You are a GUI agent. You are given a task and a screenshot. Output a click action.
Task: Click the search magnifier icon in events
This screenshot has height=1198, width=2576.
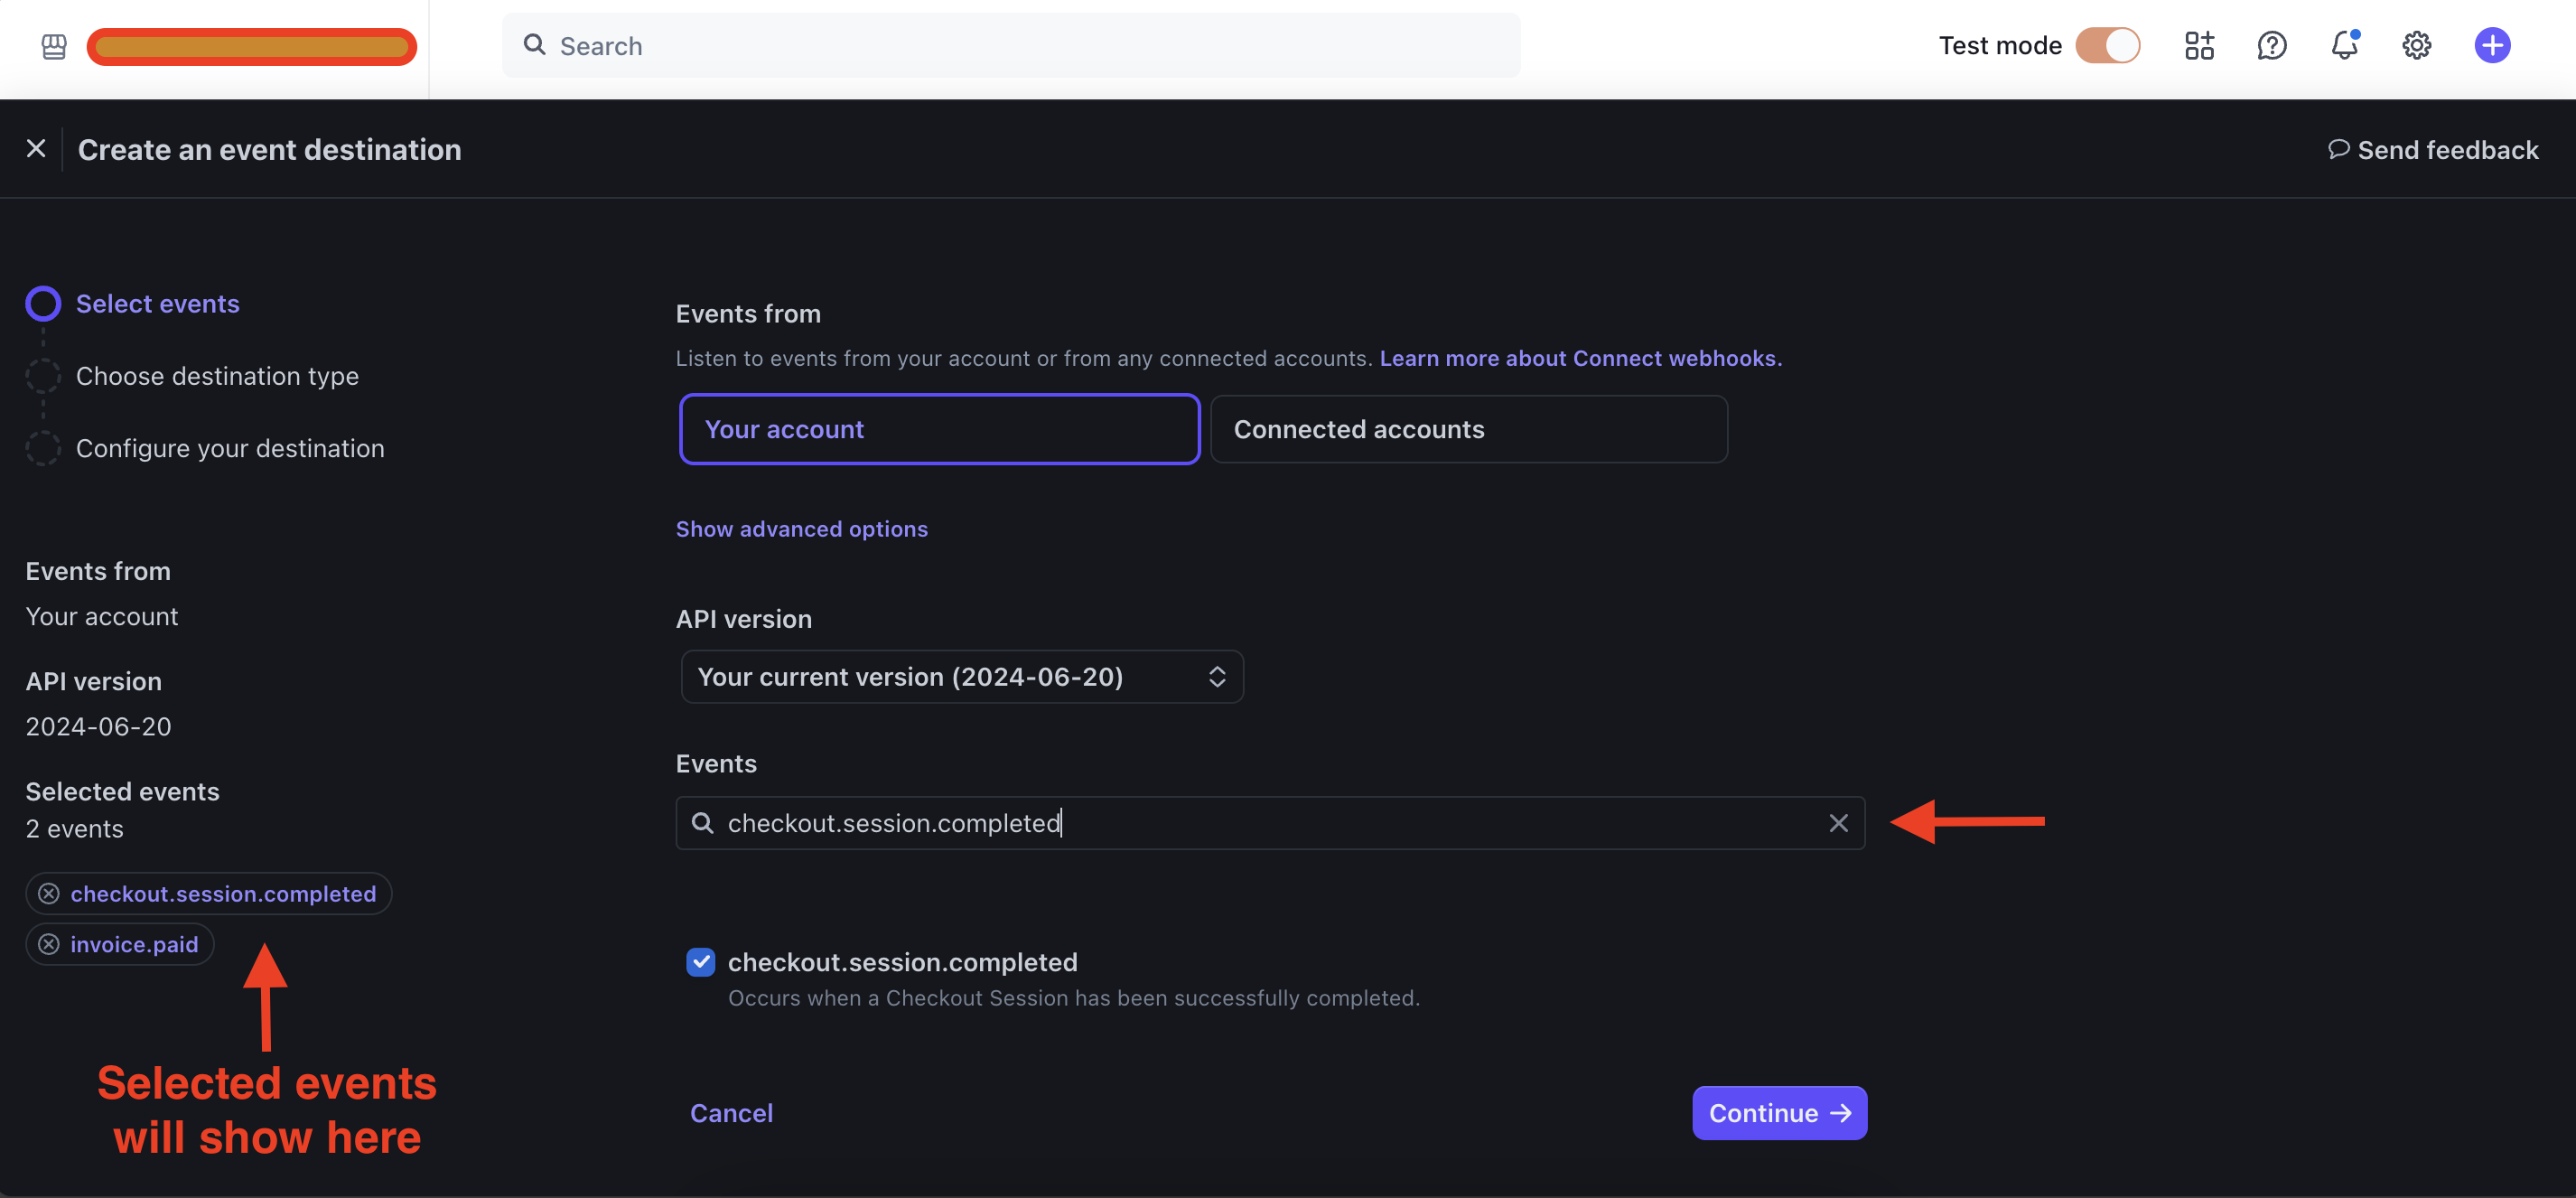(702, 821)
